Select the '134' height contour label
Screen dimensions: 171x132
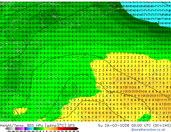pyautogui.click(x=110, y=92)
